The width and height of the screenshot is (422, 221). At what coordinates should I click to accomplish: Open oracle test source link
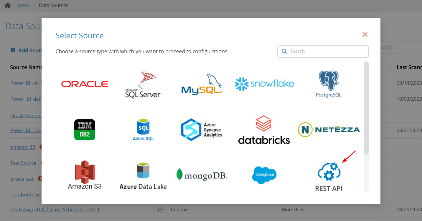coord(22,179)
